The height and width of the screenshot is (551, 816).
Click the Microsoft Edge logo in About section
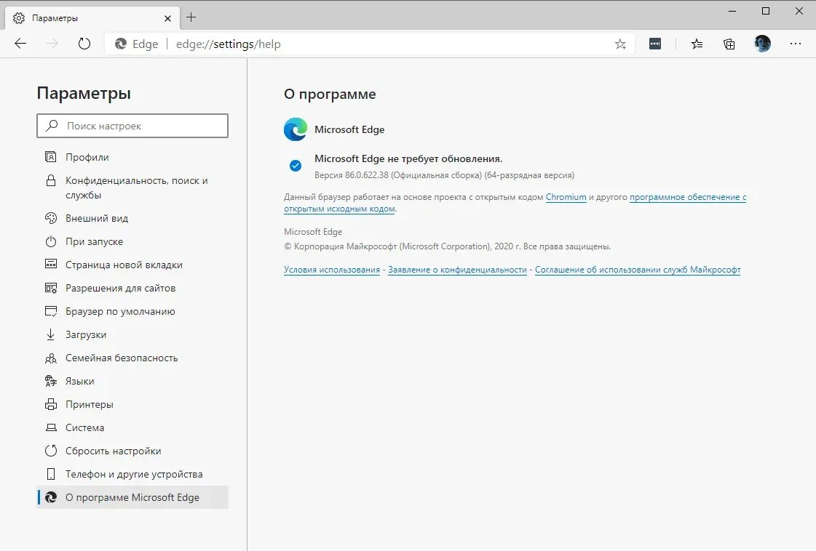pos(296,129)
